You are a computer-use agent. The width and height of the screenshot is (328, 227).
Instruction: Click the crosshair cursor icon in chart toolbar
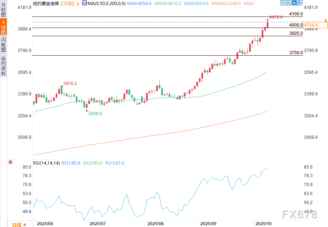[x=282, y=3]
